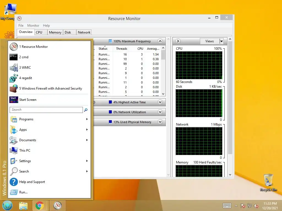Open WMIC icon in start menu
The image size is (282, 211).
(14, 68)
